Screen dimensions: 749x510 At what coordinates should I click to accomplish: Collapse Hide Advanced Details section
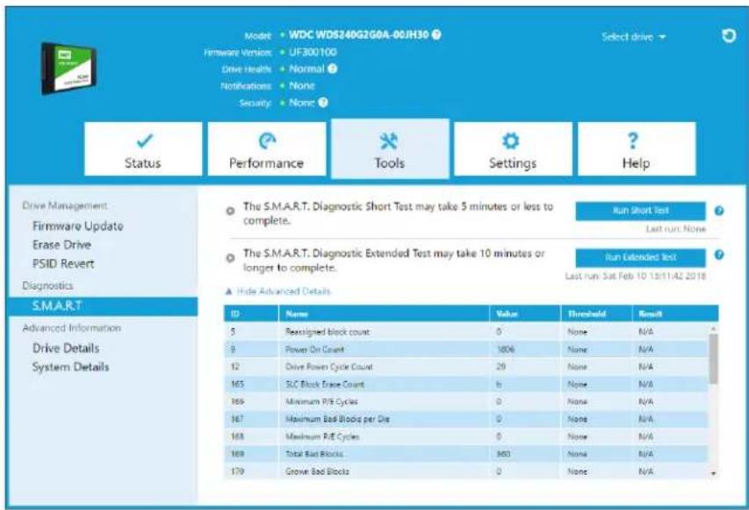coord(277,291)
